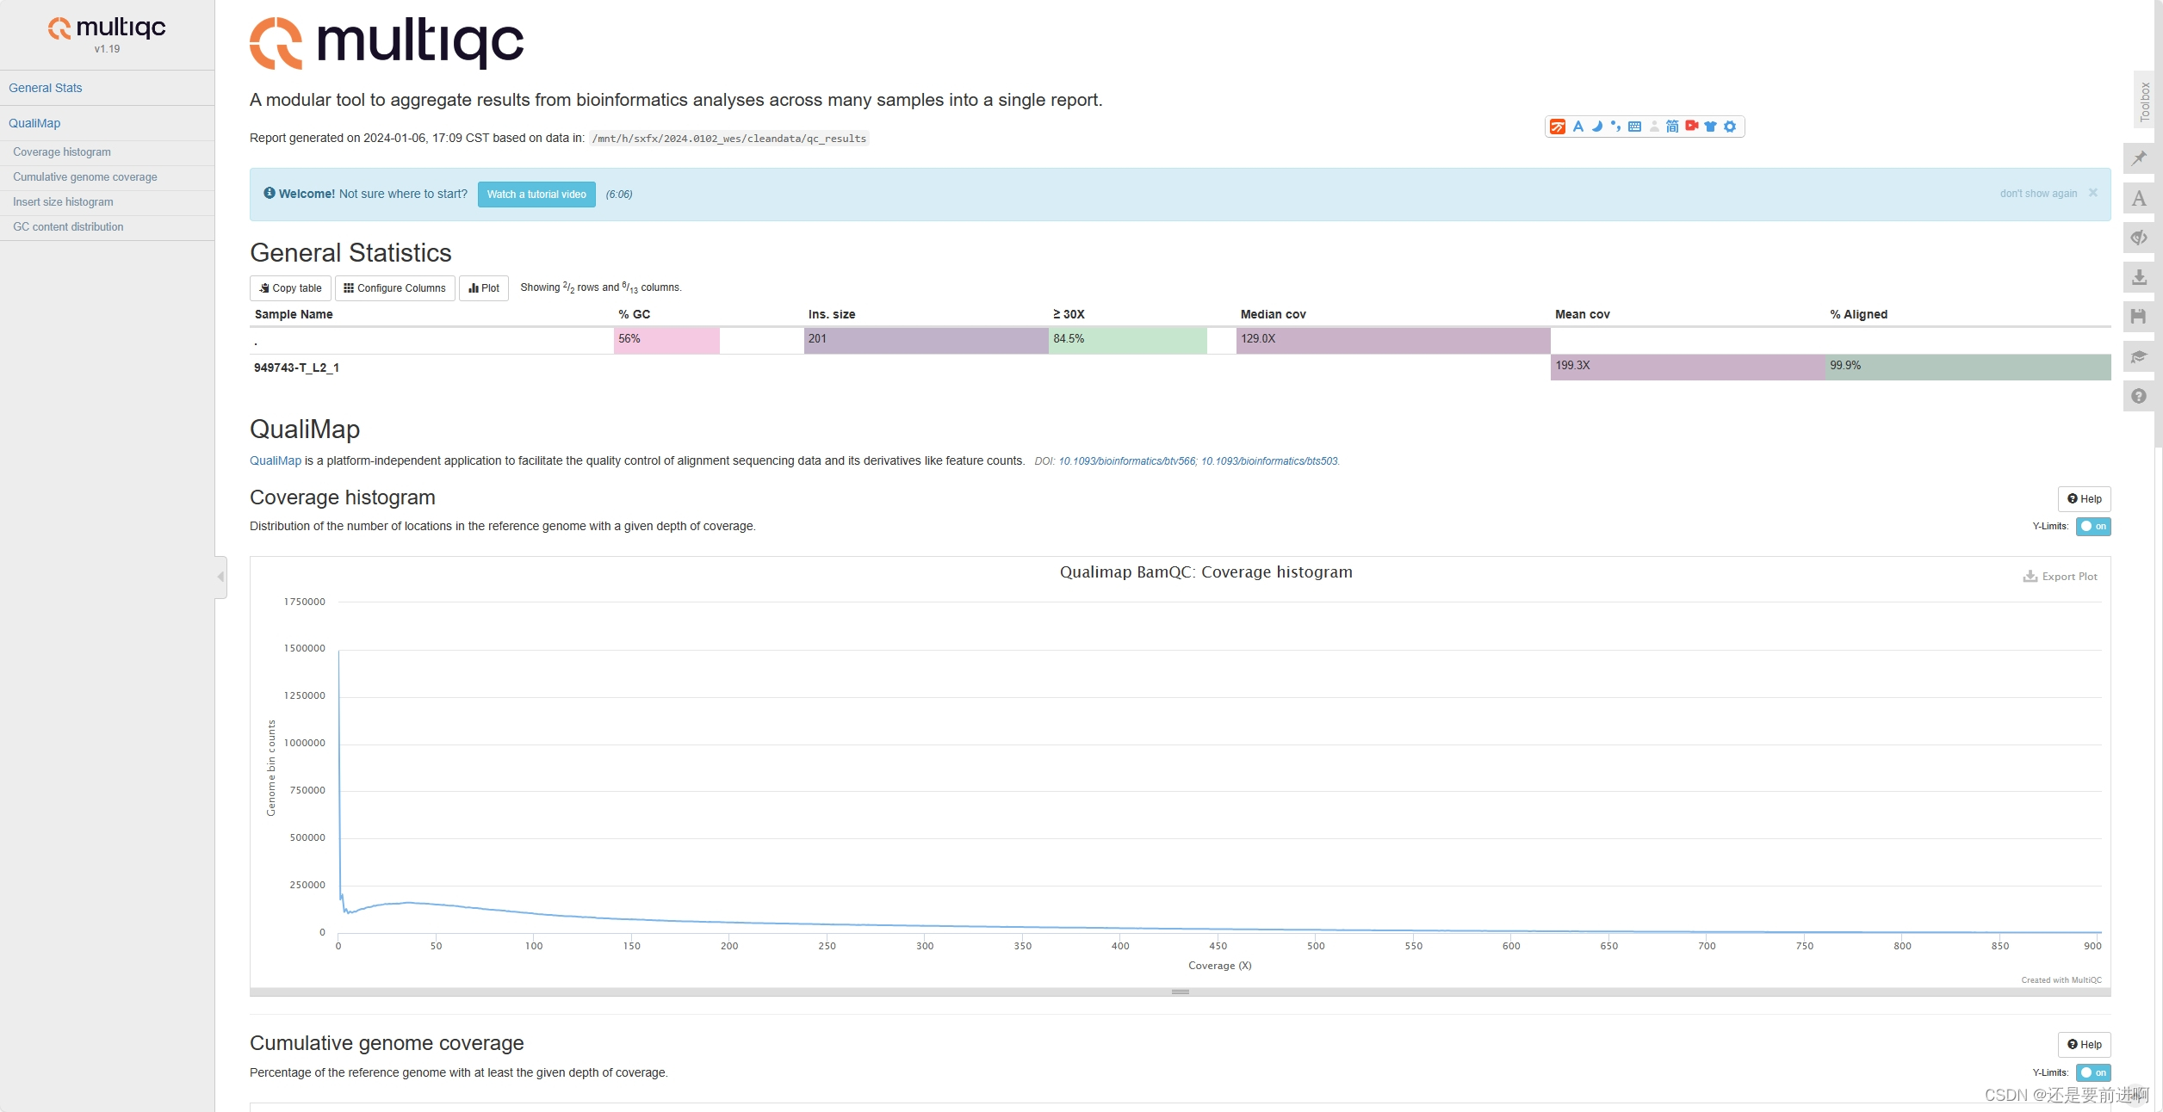Close the Welcome banner
2163x1112 pixels.
coord(2093,193)
